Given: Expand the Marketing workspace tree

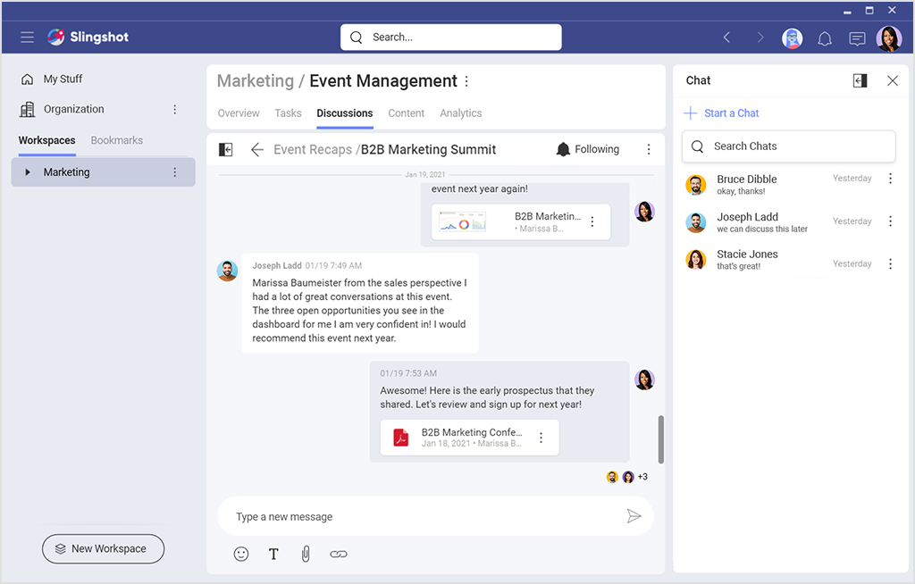Looking at the screenshot, I should tap(28, 172).
